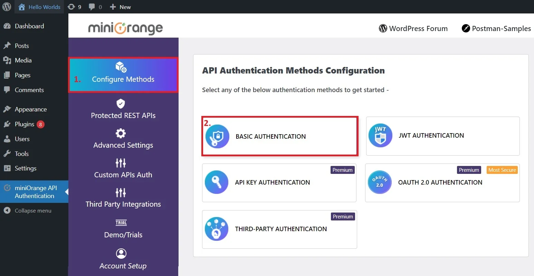
Task: Open Settings in admin menu
Action: pos(34,168)
